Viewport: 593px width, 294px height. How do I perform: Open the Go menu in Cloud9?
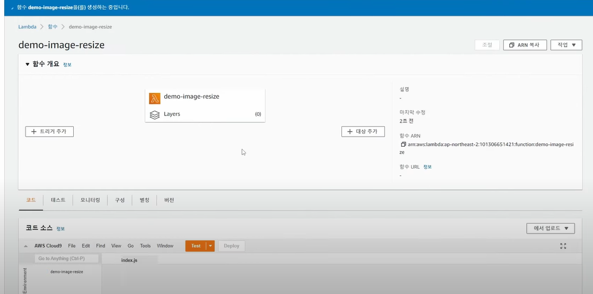131,246
